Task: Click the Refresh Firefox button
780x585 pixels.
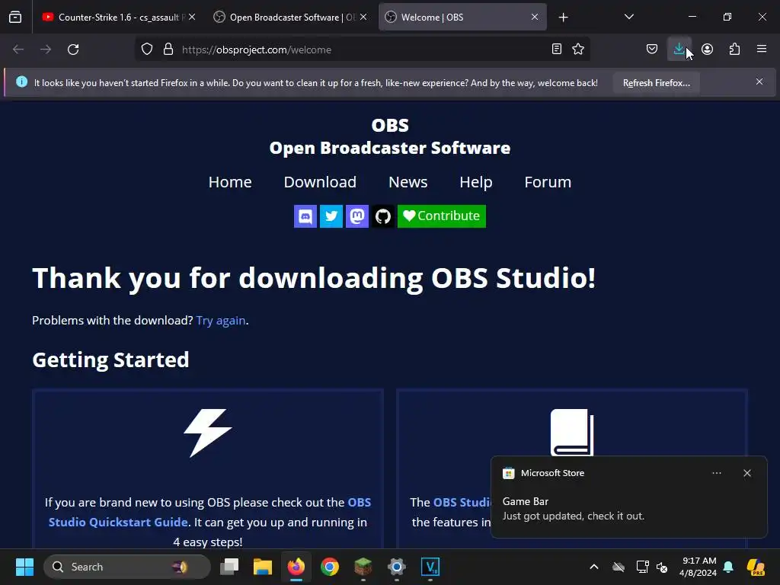Action: tap(656, 82)
